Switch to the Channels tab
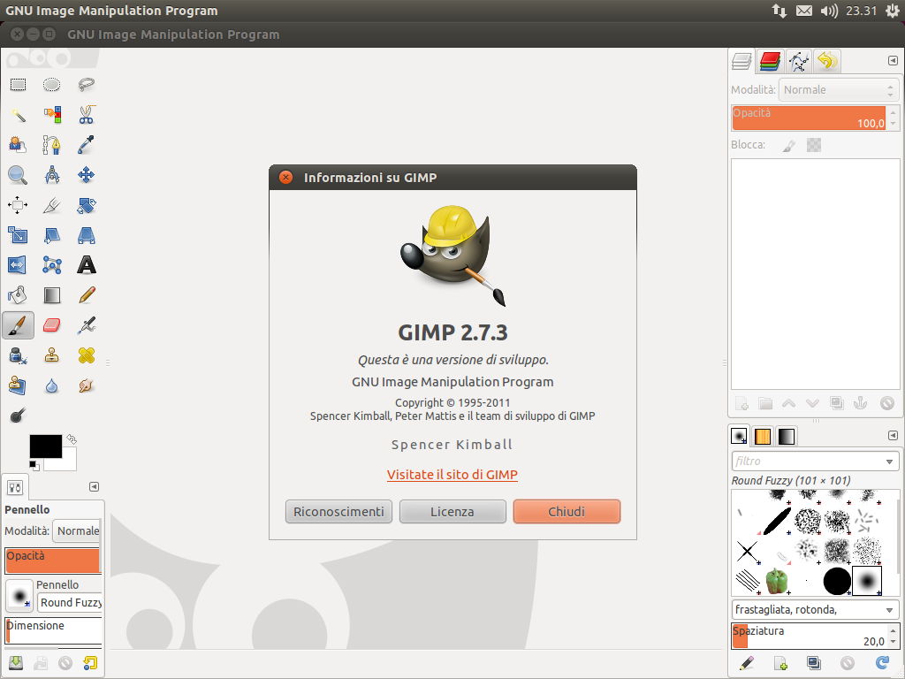Screen dimensions: 905x679 (x=770, y=61)
